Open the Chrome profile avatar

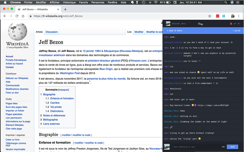tap(233, 16)
